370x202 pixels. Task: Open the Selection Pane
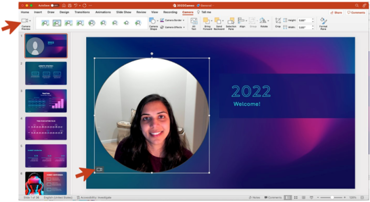231,24
